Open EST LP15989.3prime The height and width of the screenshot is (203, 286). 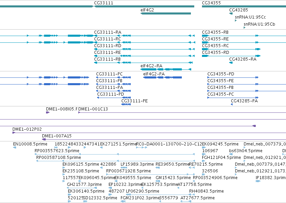point(137,164)
